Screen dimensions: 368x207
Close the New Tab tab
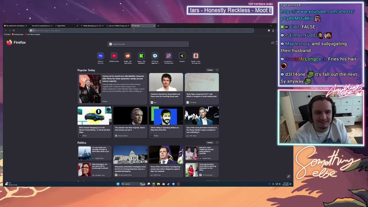tap(154, 26)
